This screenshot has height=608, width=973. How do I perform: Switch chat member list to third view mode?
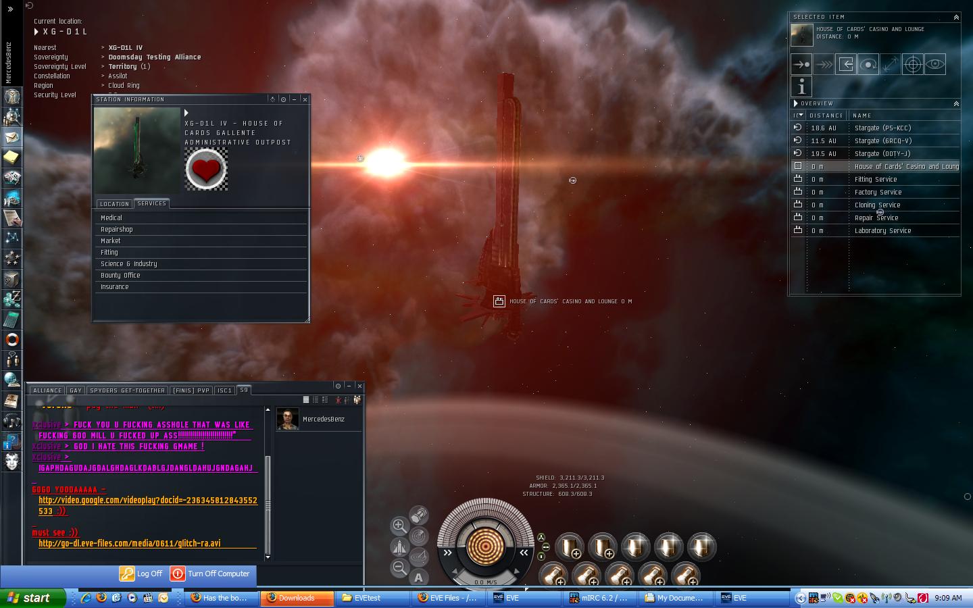click(325, 400)
